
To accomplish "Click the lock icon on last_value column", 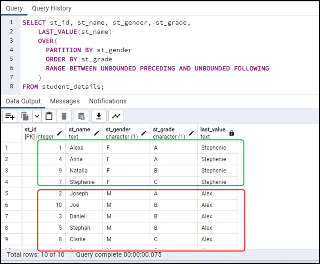I will point(231,133).
